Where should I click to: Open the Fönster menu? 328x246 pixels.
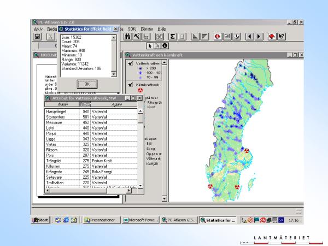point(147,28)
